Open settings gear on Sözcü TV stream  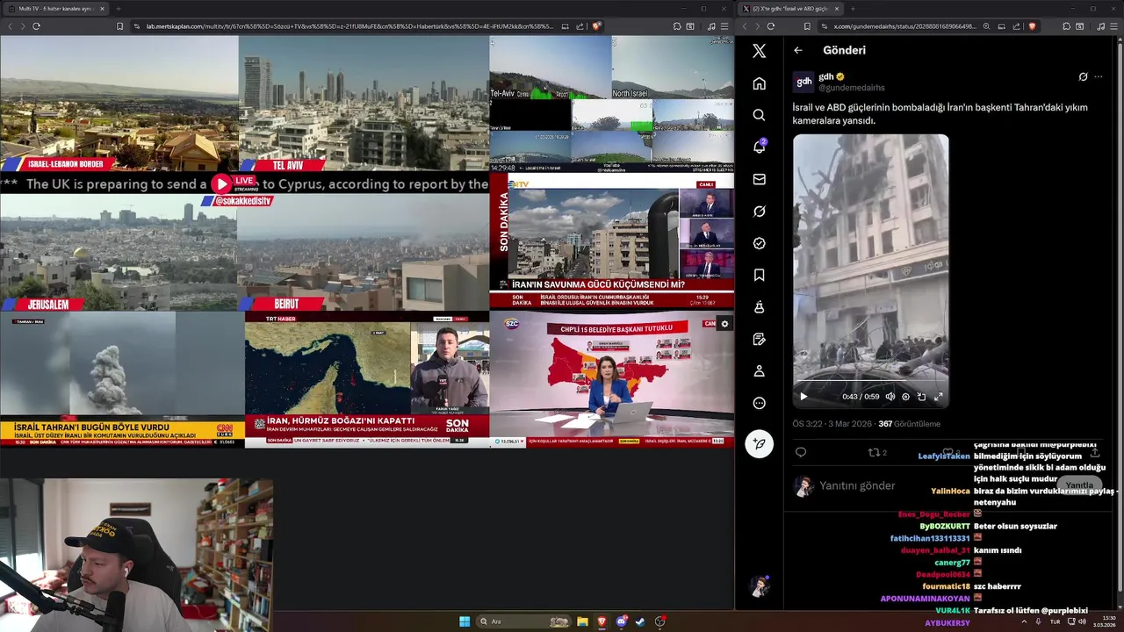724,324
